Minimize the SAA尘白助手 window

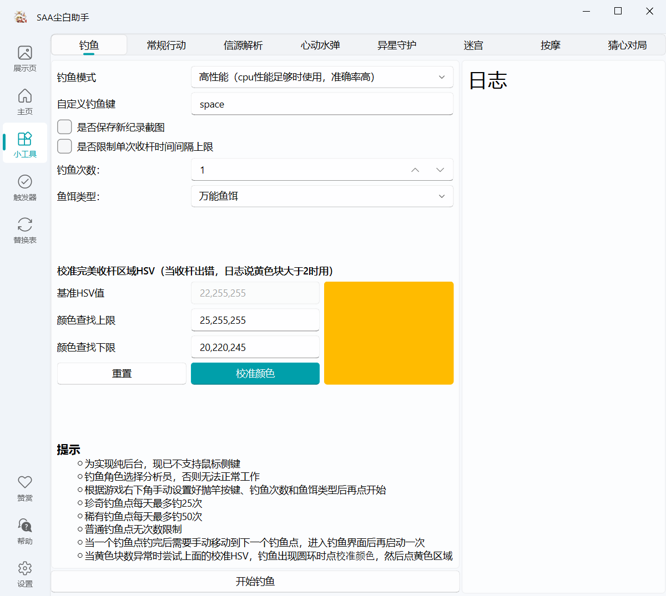click(x=587, y=11)
